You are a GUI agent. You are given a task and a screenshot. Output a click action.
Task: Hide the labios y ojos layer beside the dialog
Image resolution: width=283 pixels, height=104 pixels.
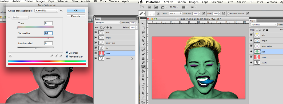click(x=96, y=43)
